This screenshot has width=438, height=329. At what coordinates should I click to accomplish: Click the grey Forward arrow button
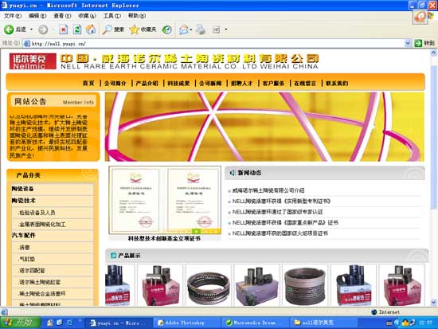pyautogui.click(x=43, y=29)
